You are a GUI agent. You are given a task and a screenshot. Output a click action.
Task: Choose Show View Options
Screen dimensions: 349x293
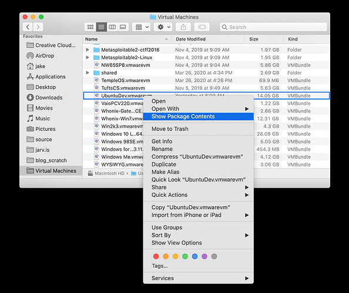(199, 243)
